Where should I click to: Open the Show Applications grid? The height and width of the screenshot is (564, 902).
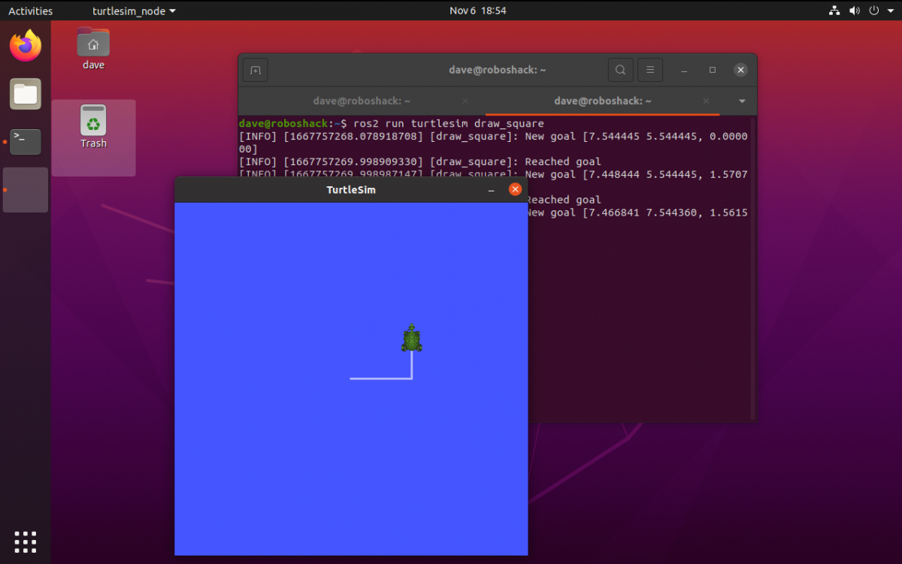pyautogui.click(x=25, y=541)
